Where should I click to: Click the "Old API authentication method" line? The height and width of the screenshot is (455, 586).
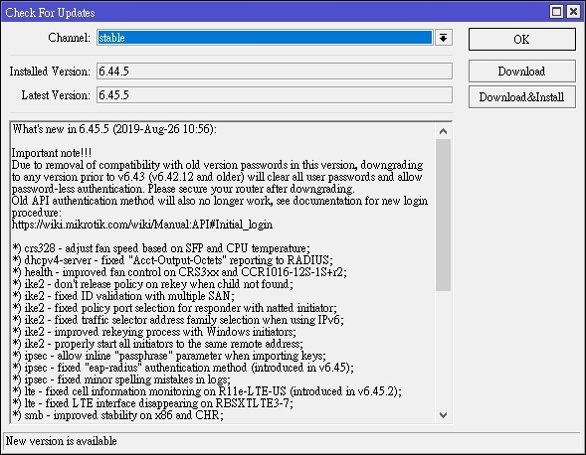coord(220,201)
